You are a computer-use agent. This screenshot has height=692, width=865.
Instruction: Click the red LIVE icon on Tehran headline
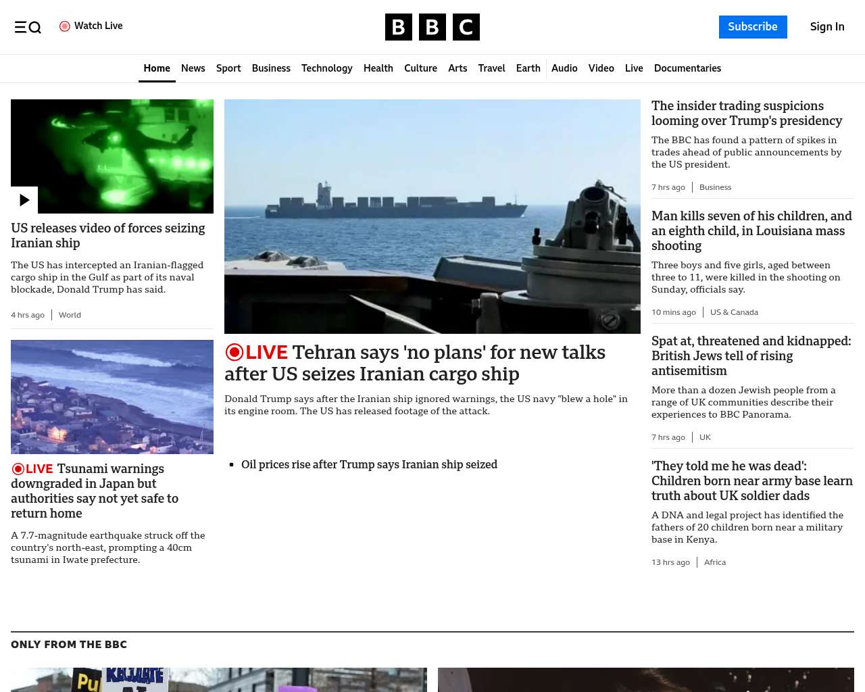pyautogui.click(x=234, y=352)
